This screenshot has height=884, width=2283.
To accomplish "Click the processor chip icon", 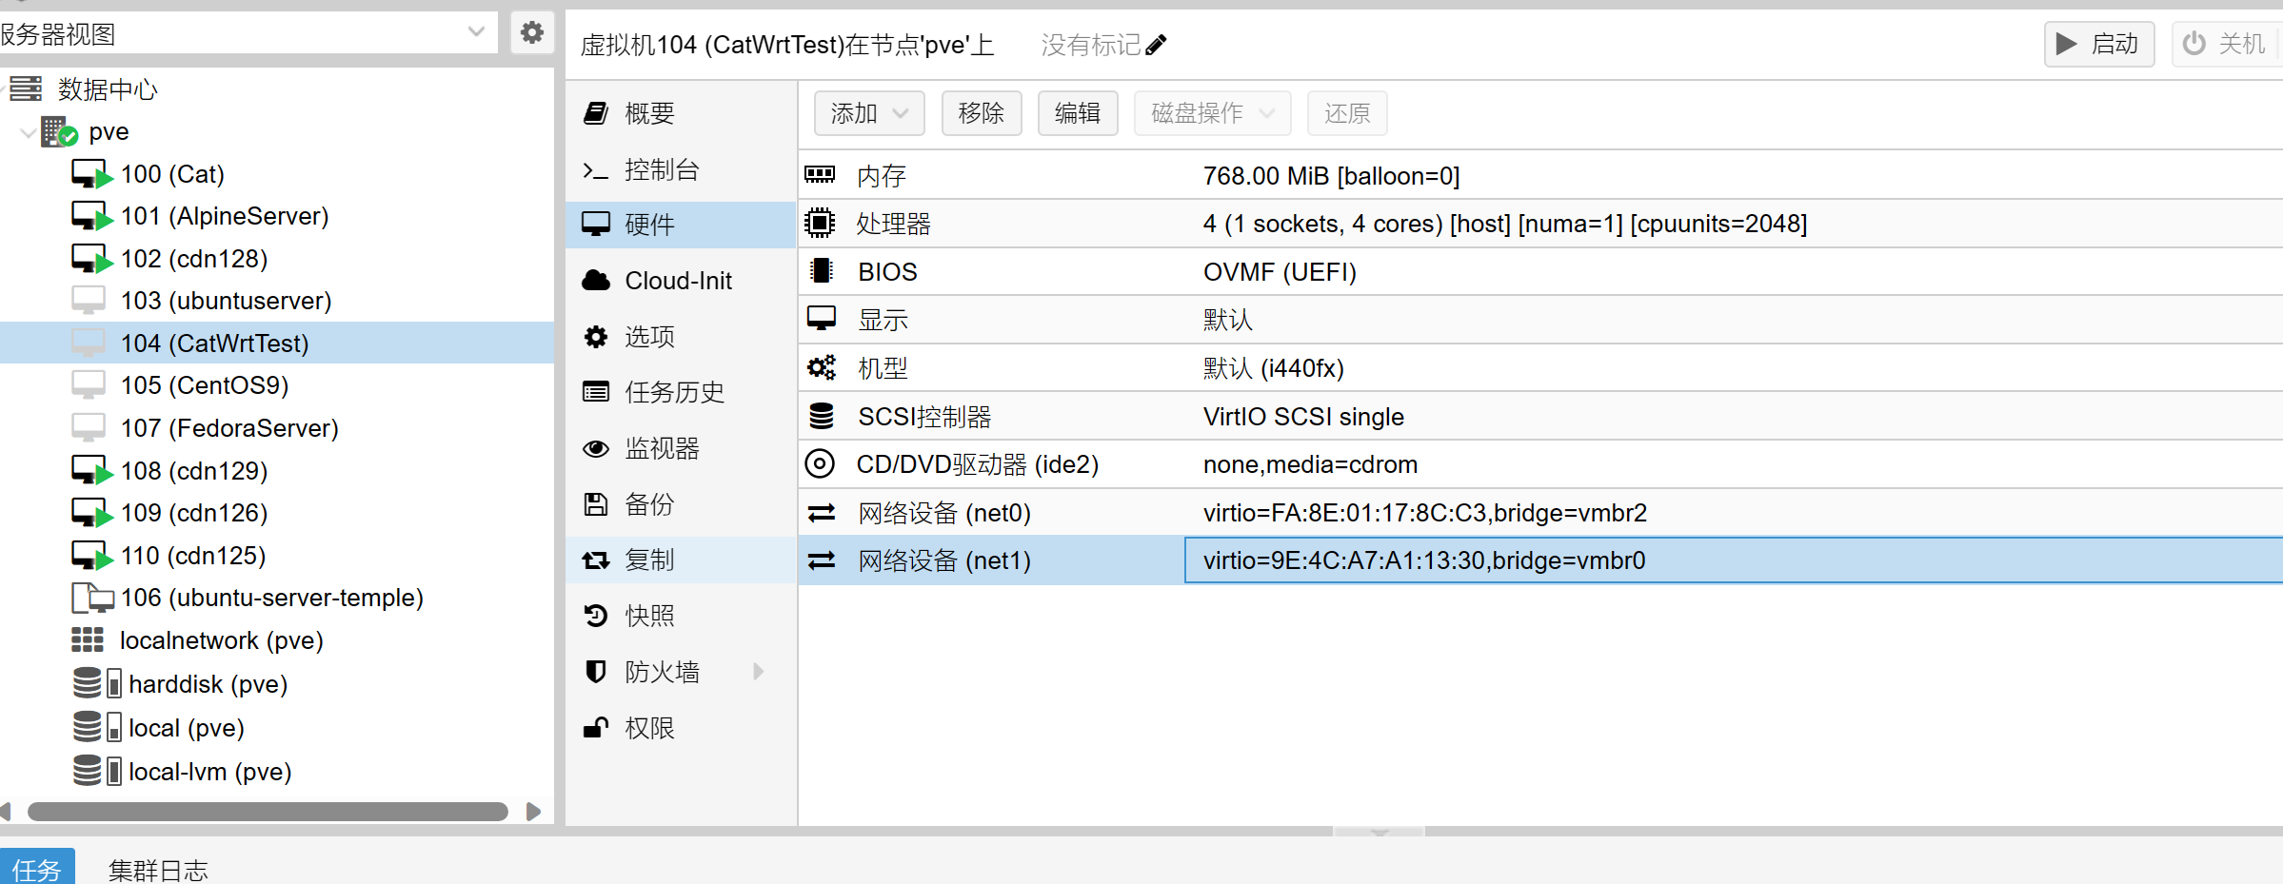I will (820, 224).
